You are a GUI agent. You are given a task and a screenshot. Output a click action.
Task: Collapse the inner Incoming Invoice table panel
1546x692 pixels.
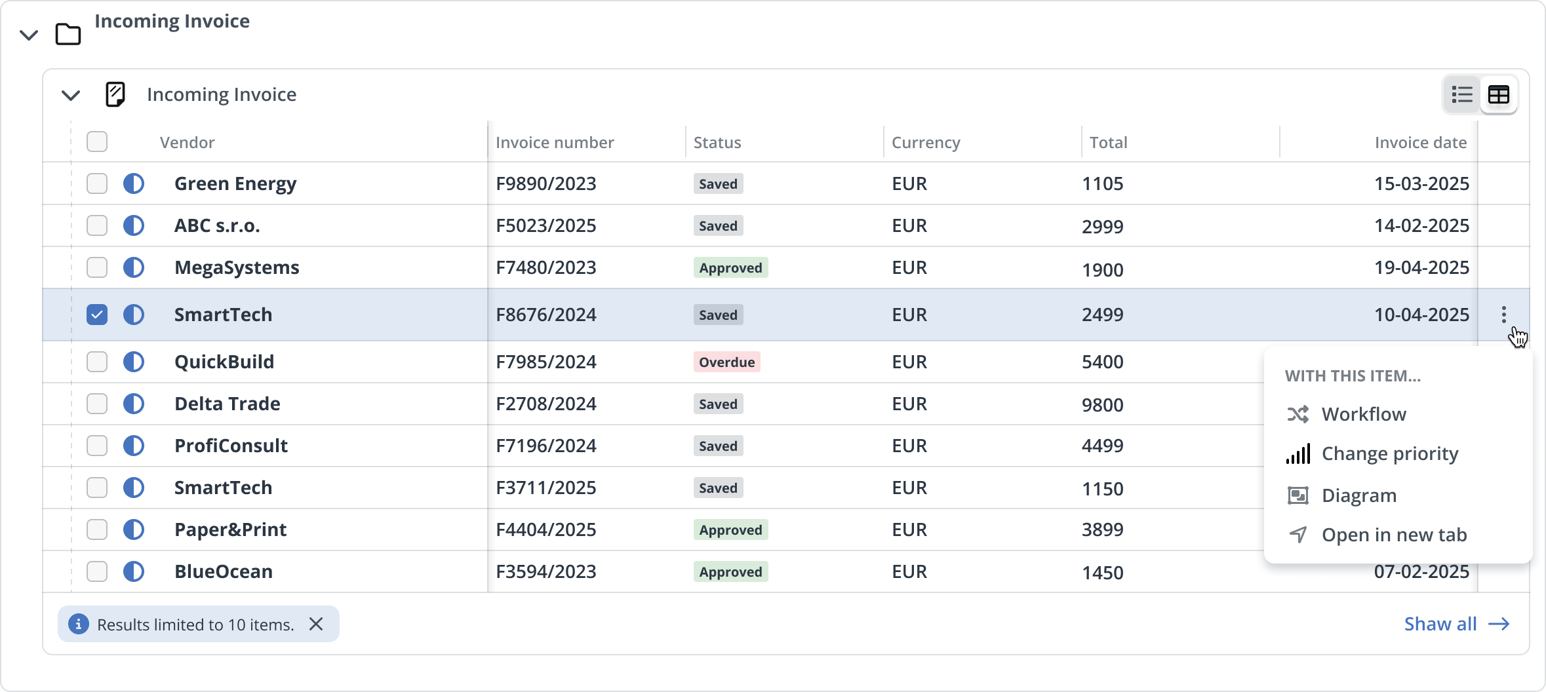click(71, 95)
